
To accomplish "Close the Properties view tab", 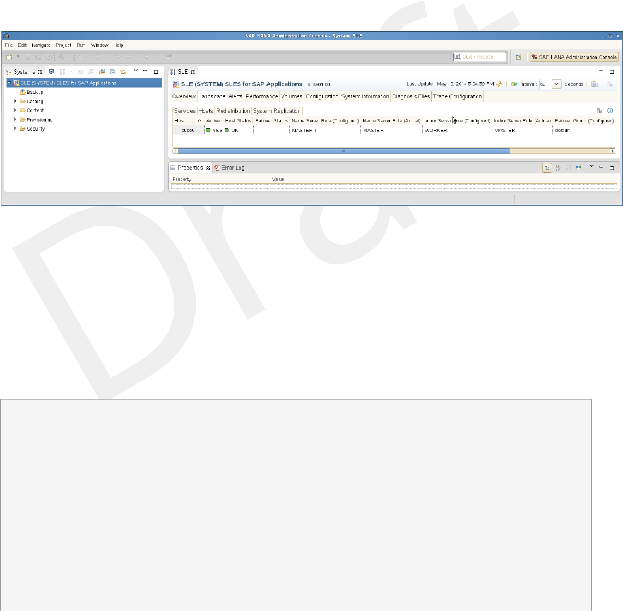I will pos(208,168).
